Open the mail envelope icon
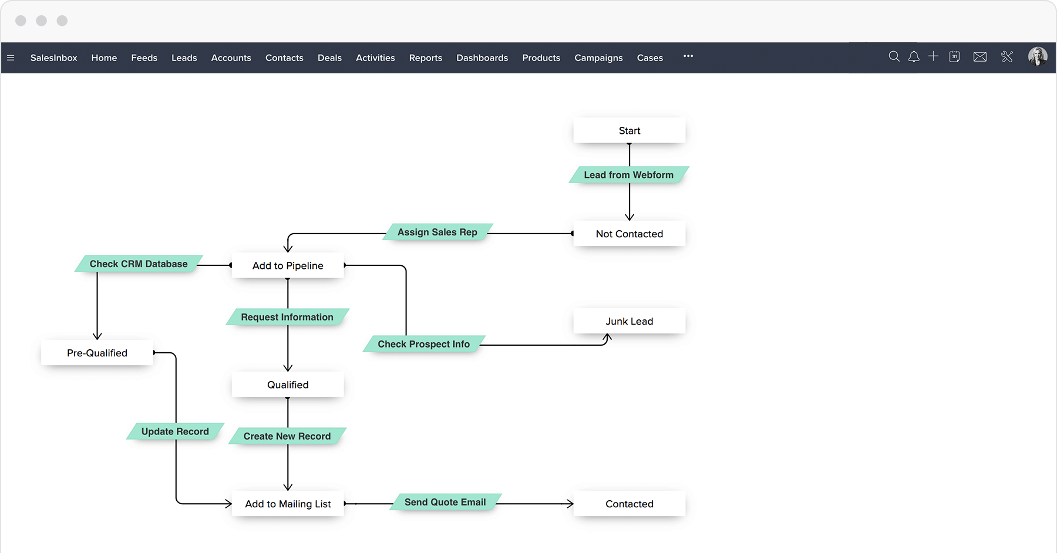This screenshot has width=1057, height=553. coord(979,57)
